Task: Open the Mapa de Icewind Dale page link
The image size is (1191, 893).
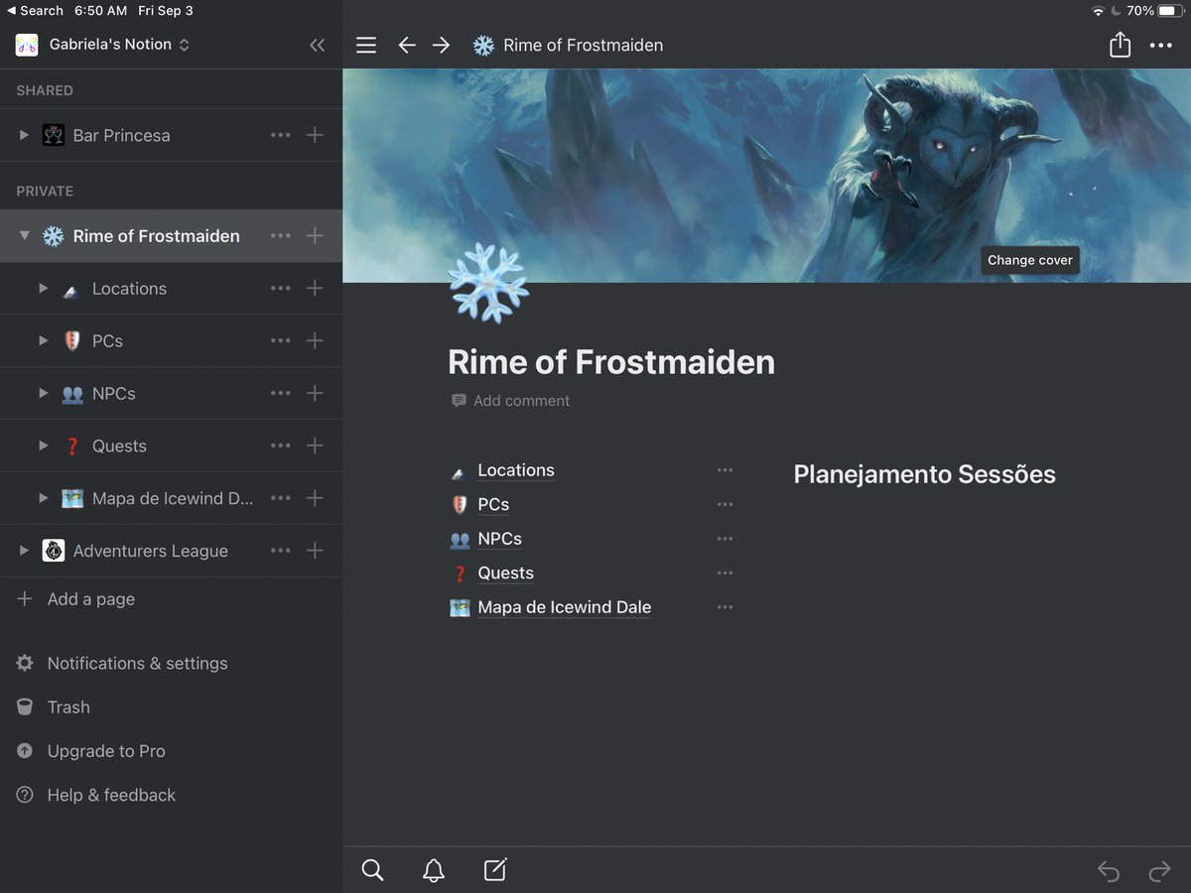Action: point(565,607)
